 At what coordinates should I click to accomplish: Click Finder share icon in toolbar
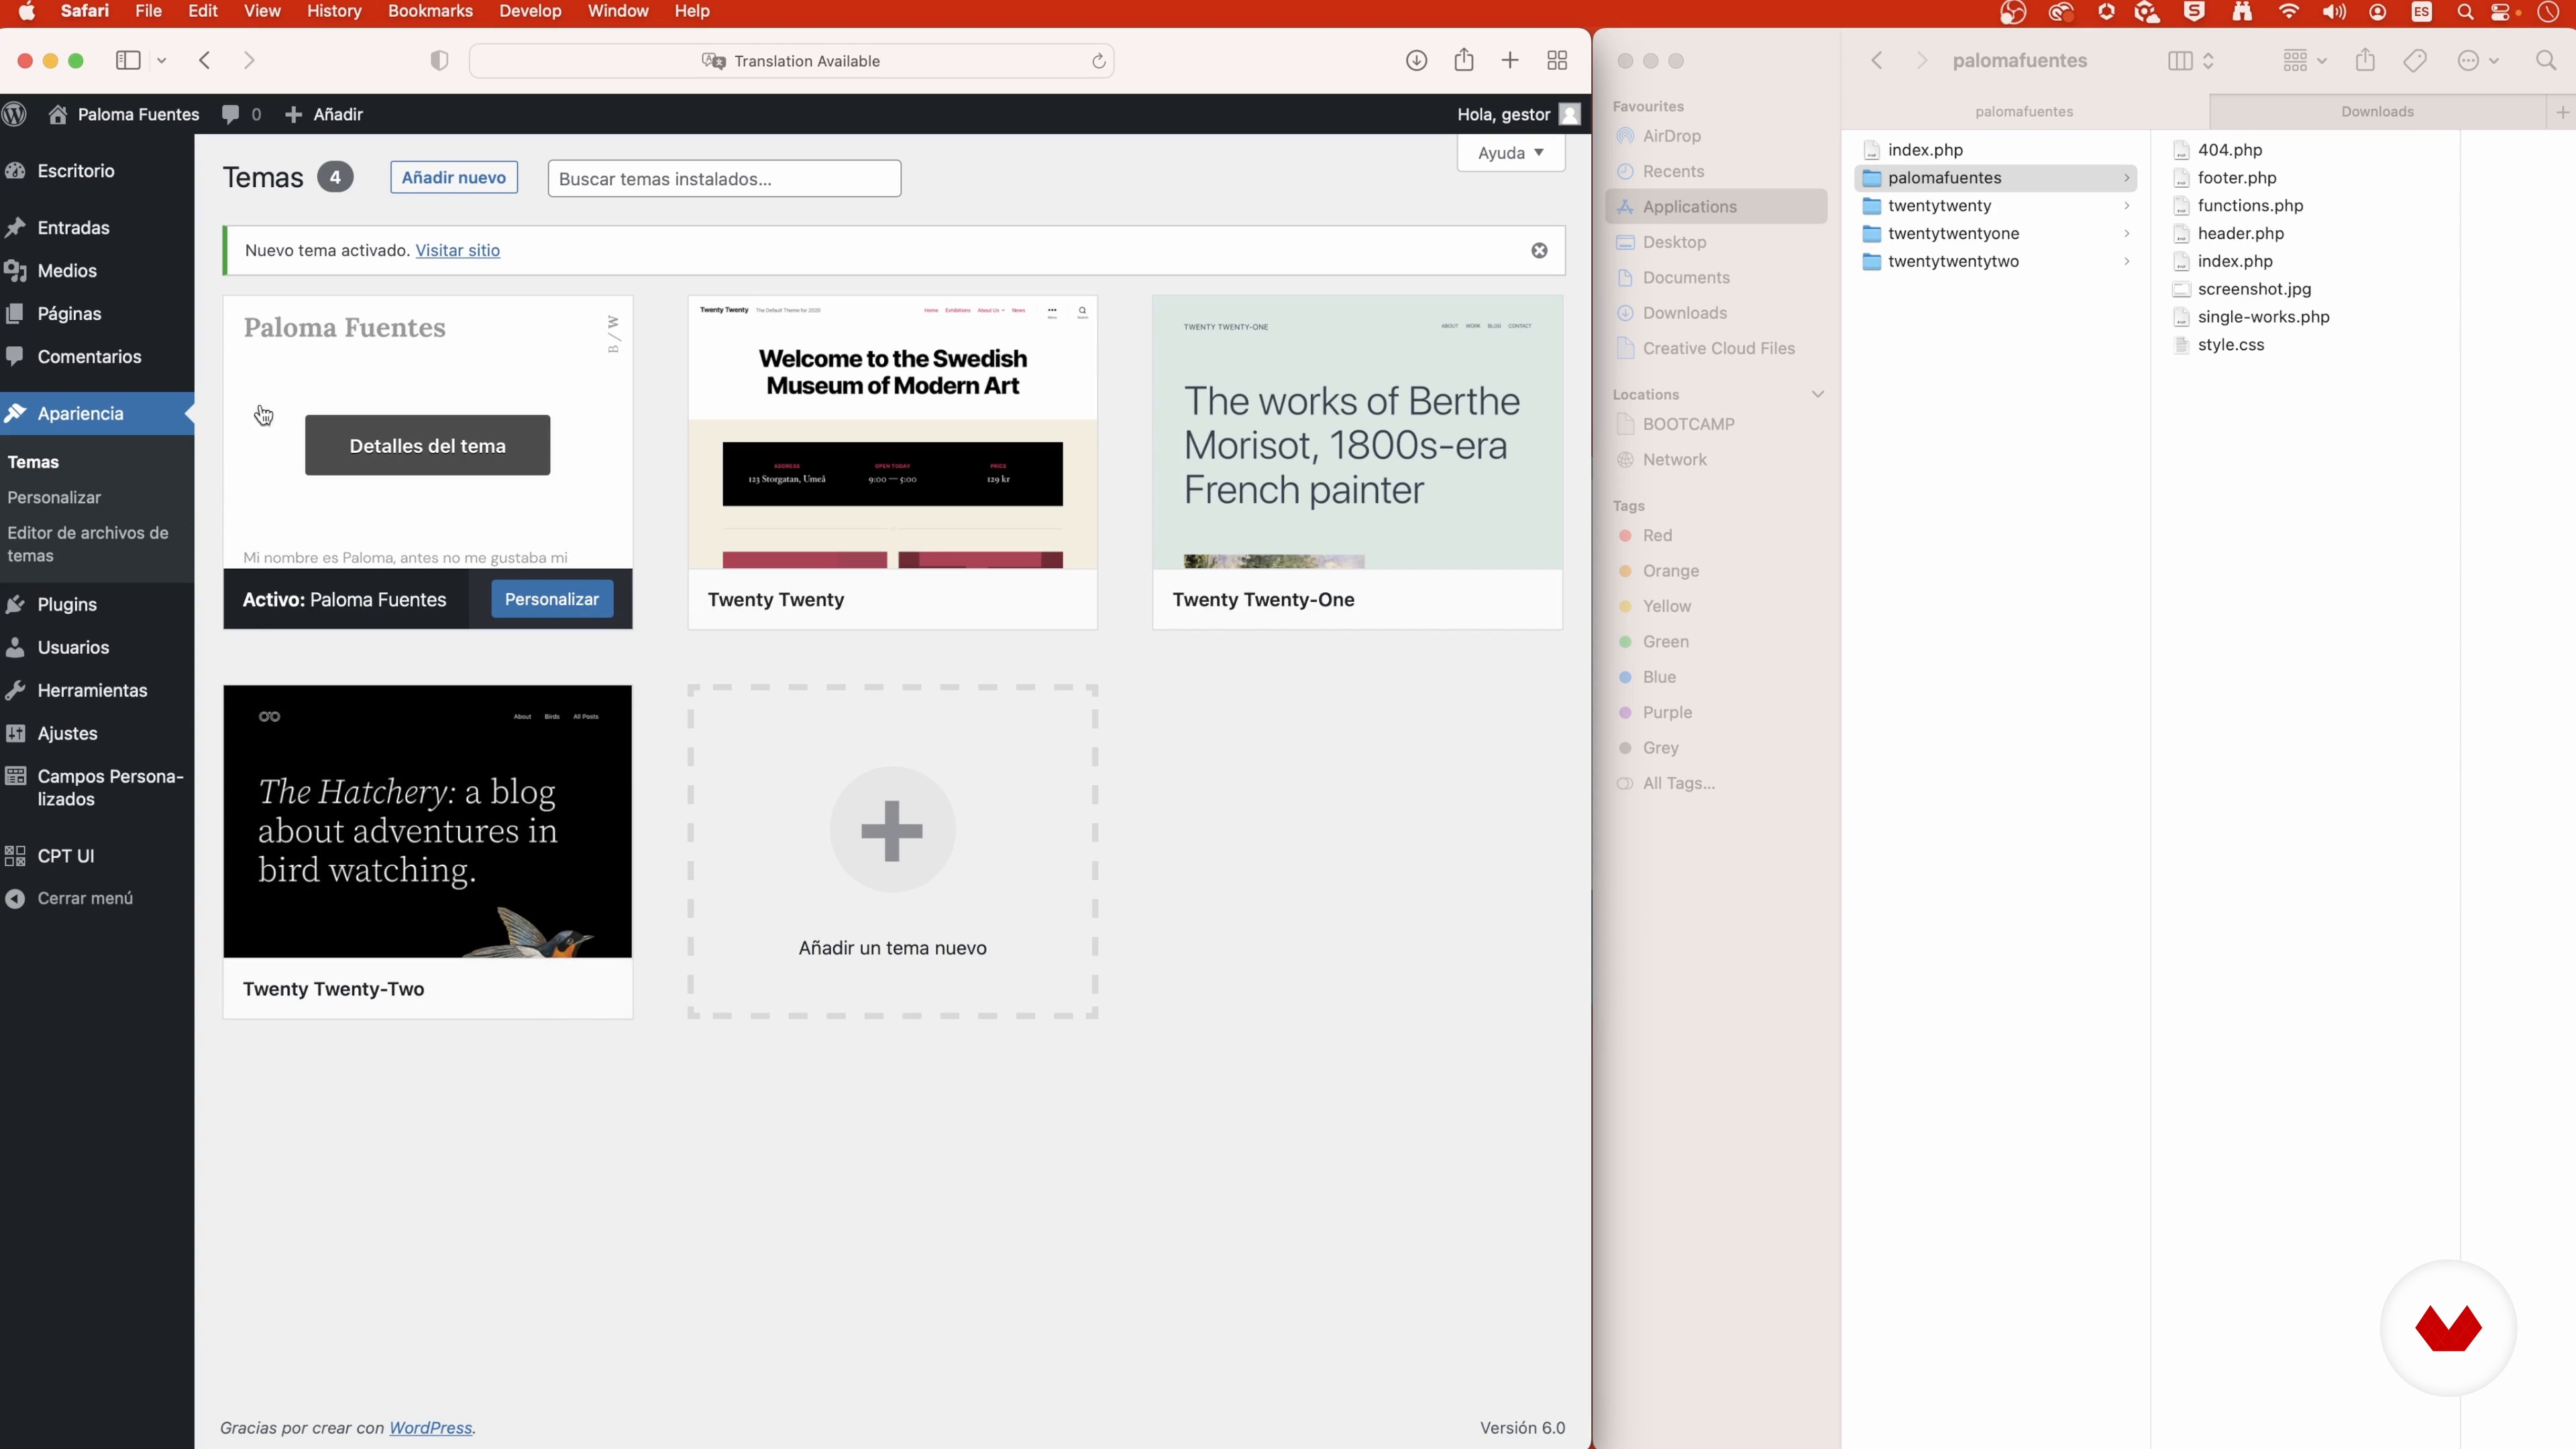2365,60
